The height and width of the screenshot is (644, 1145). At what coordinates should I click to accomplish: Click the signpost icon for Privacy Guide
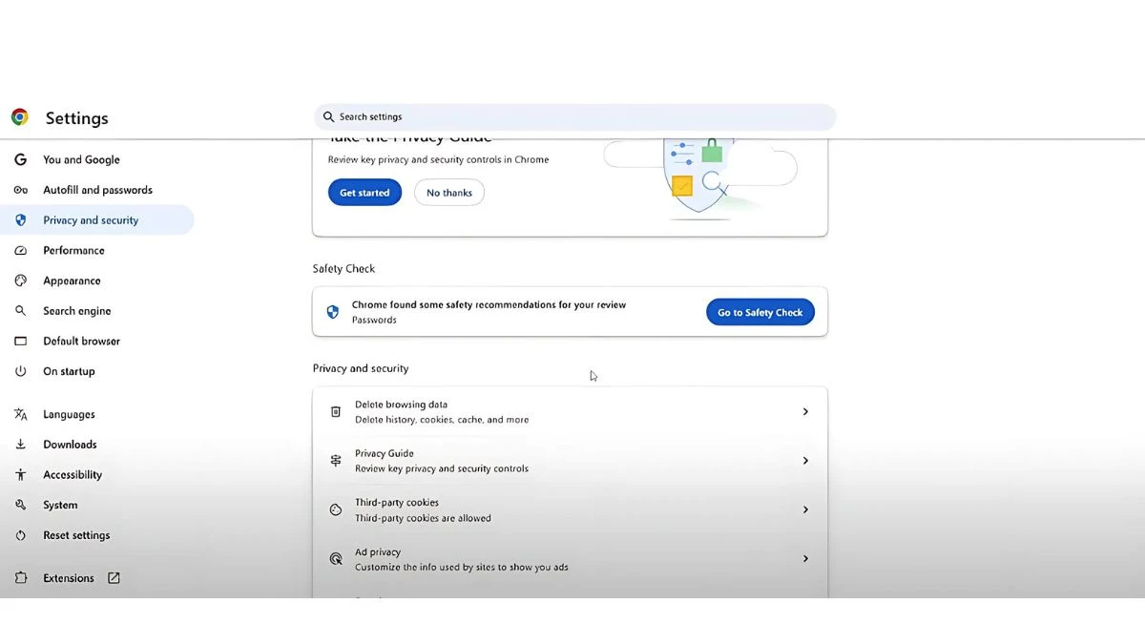click(336, 461)
